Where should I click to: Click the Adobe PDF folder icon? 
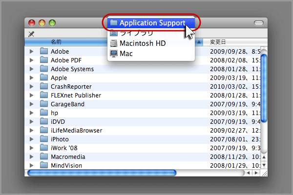click(x=44, y=59)
